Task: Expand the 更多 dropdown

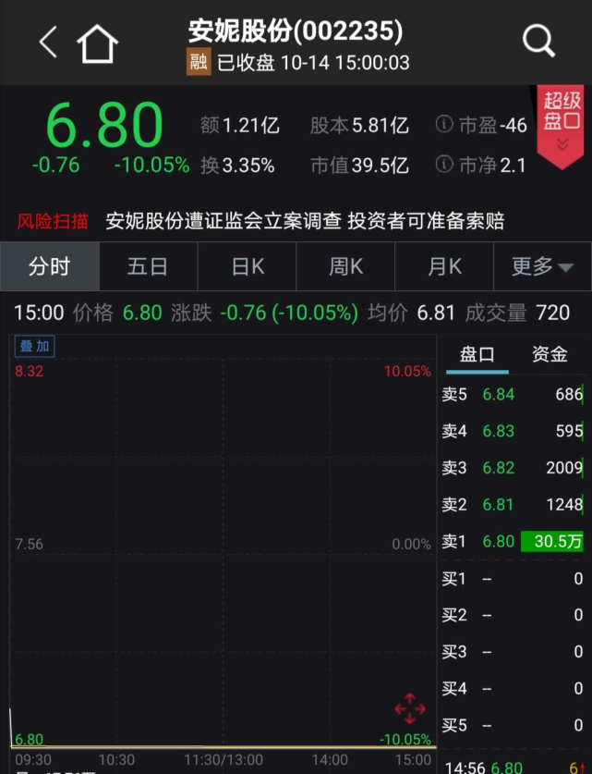Action: [543, 266]
